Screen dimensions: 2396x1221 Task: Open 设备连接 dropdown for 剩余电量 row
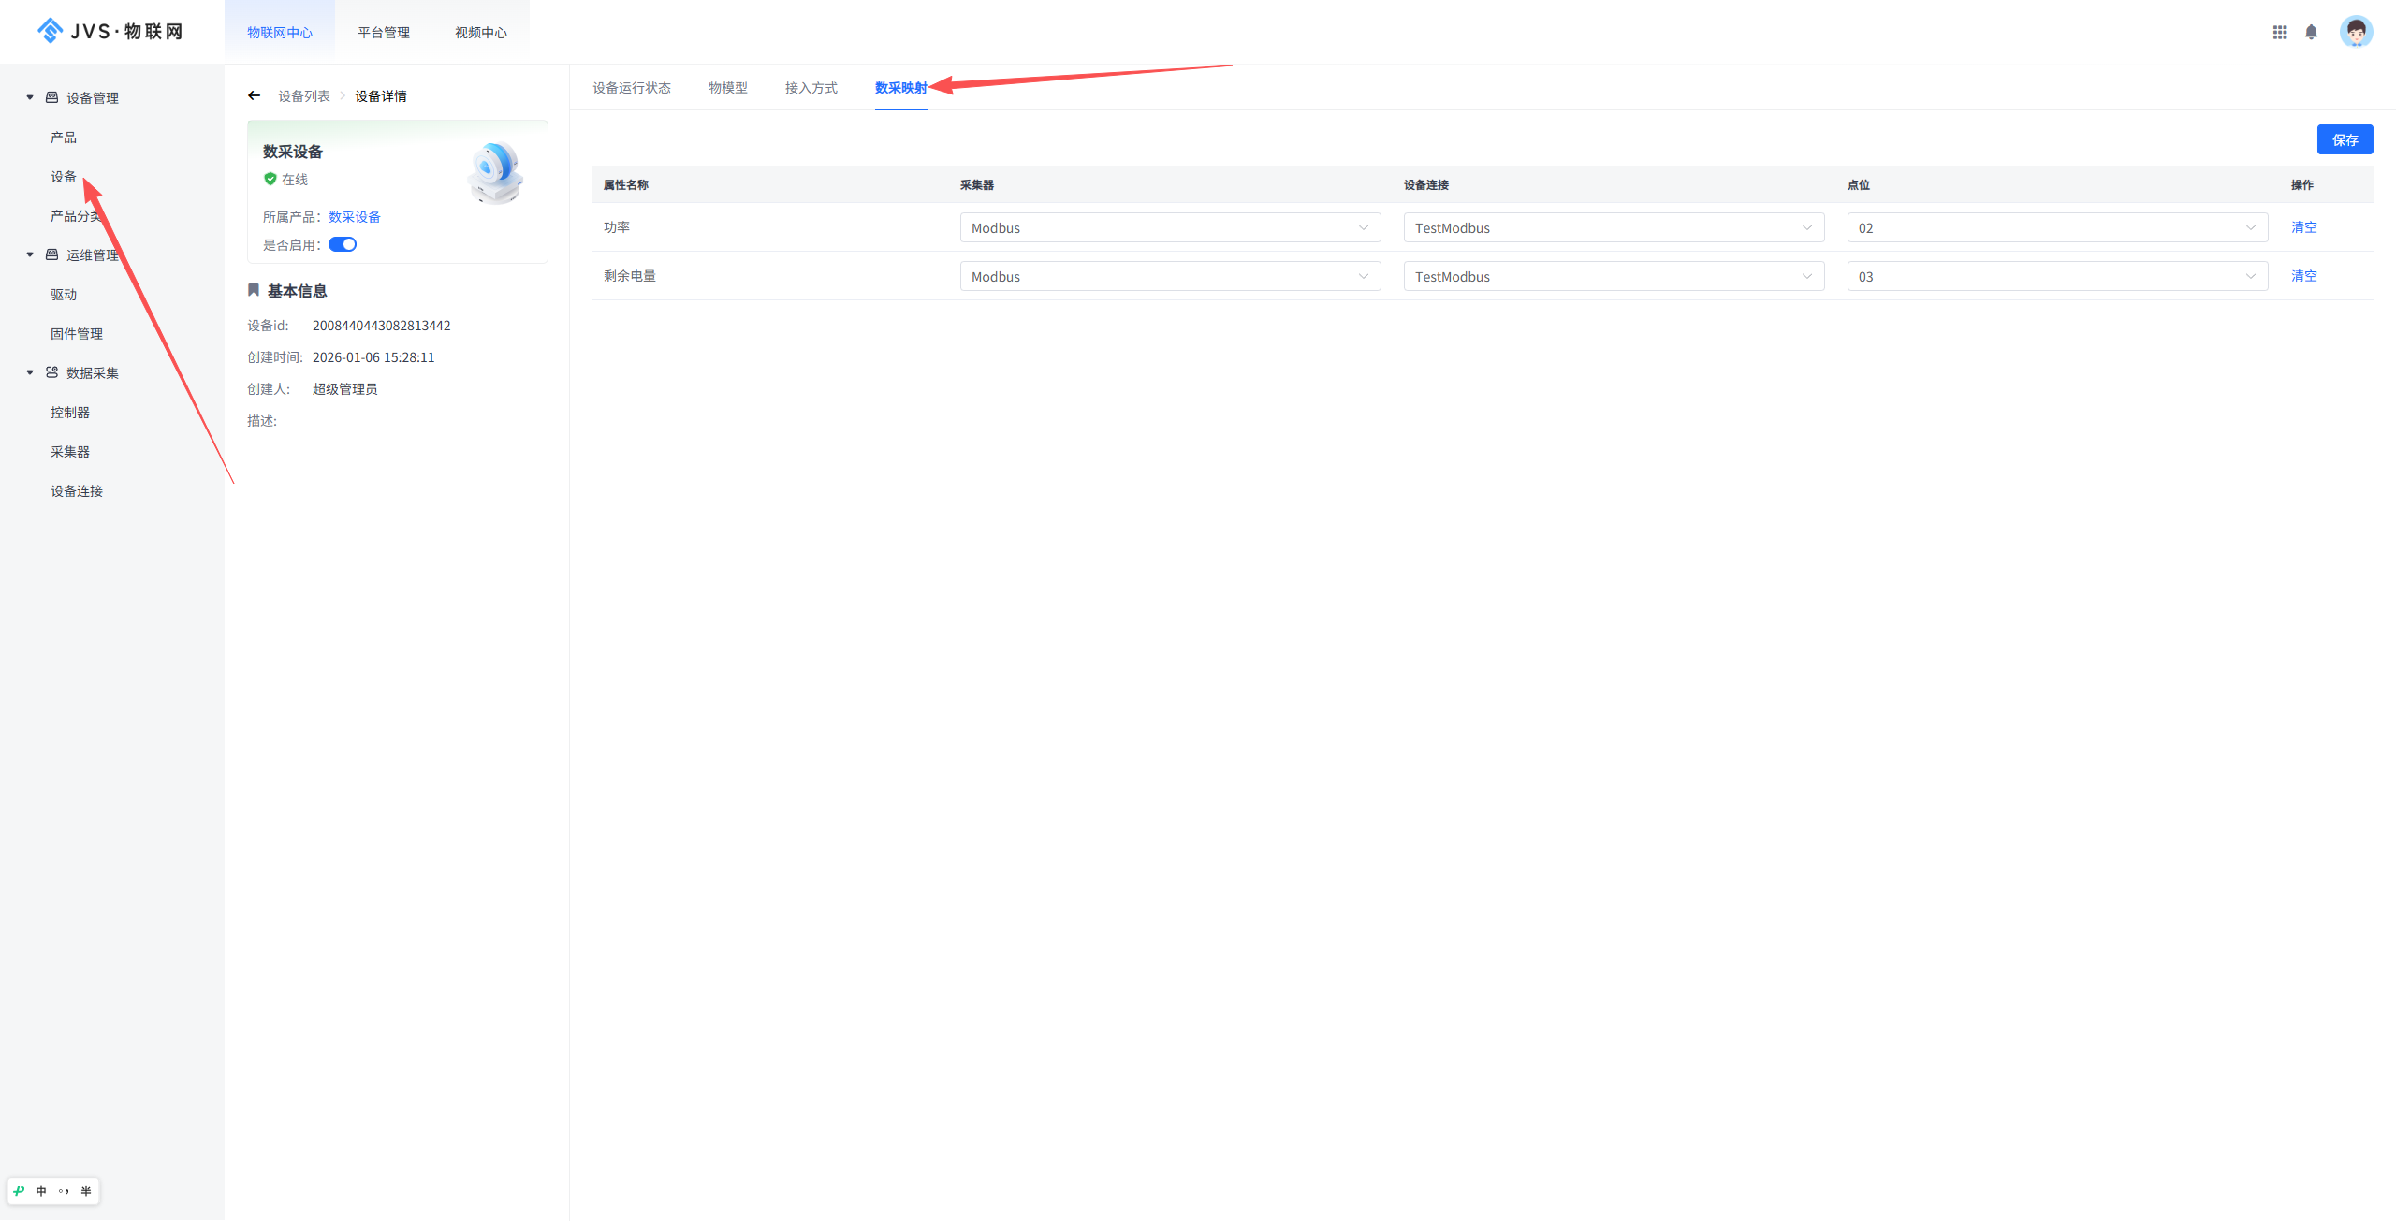[1614, 276]
